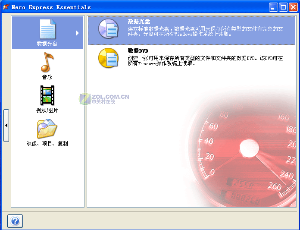Click the white arrow beside 数据光盘 in the sidebar
Screen dimensions: 300x230
(77, 33)
